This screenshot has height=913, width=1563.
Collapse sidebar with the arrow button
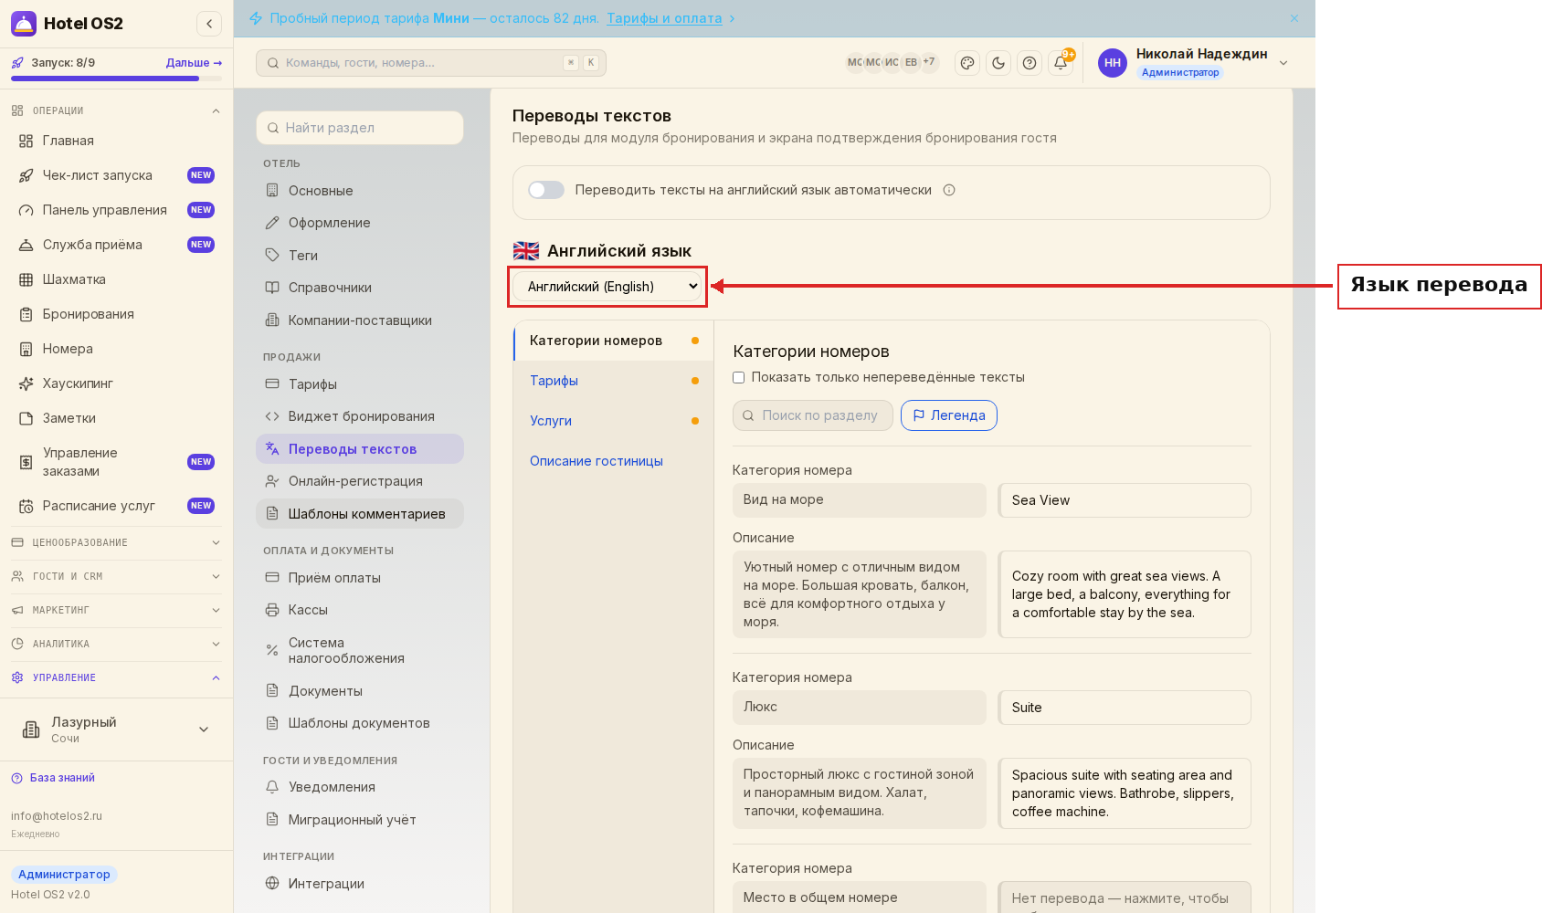tap(209, 24)
